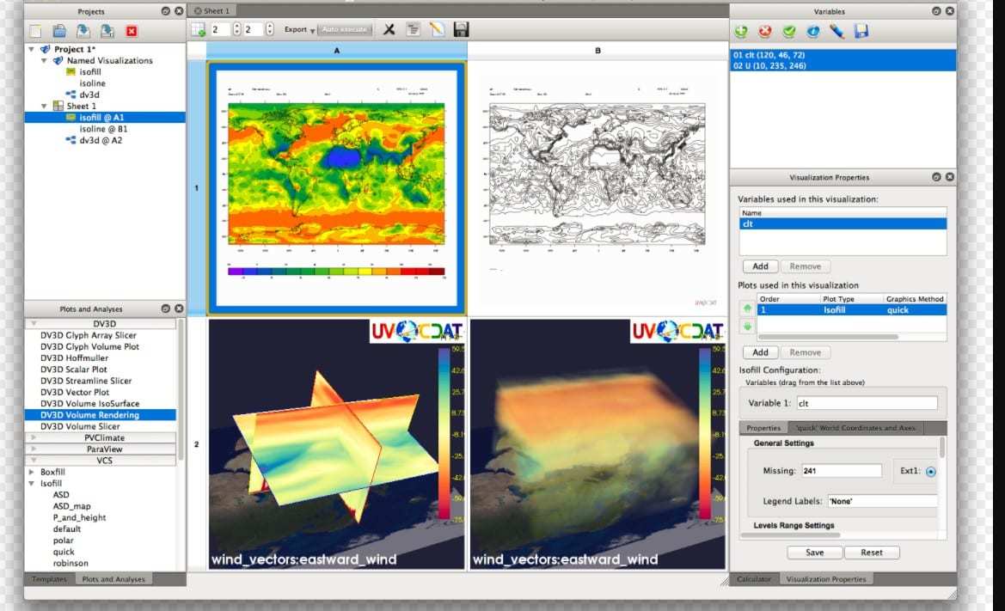Click the open project folder icon
The image size is (1005, 611).
pyautogui.click(x=59, y=31)
